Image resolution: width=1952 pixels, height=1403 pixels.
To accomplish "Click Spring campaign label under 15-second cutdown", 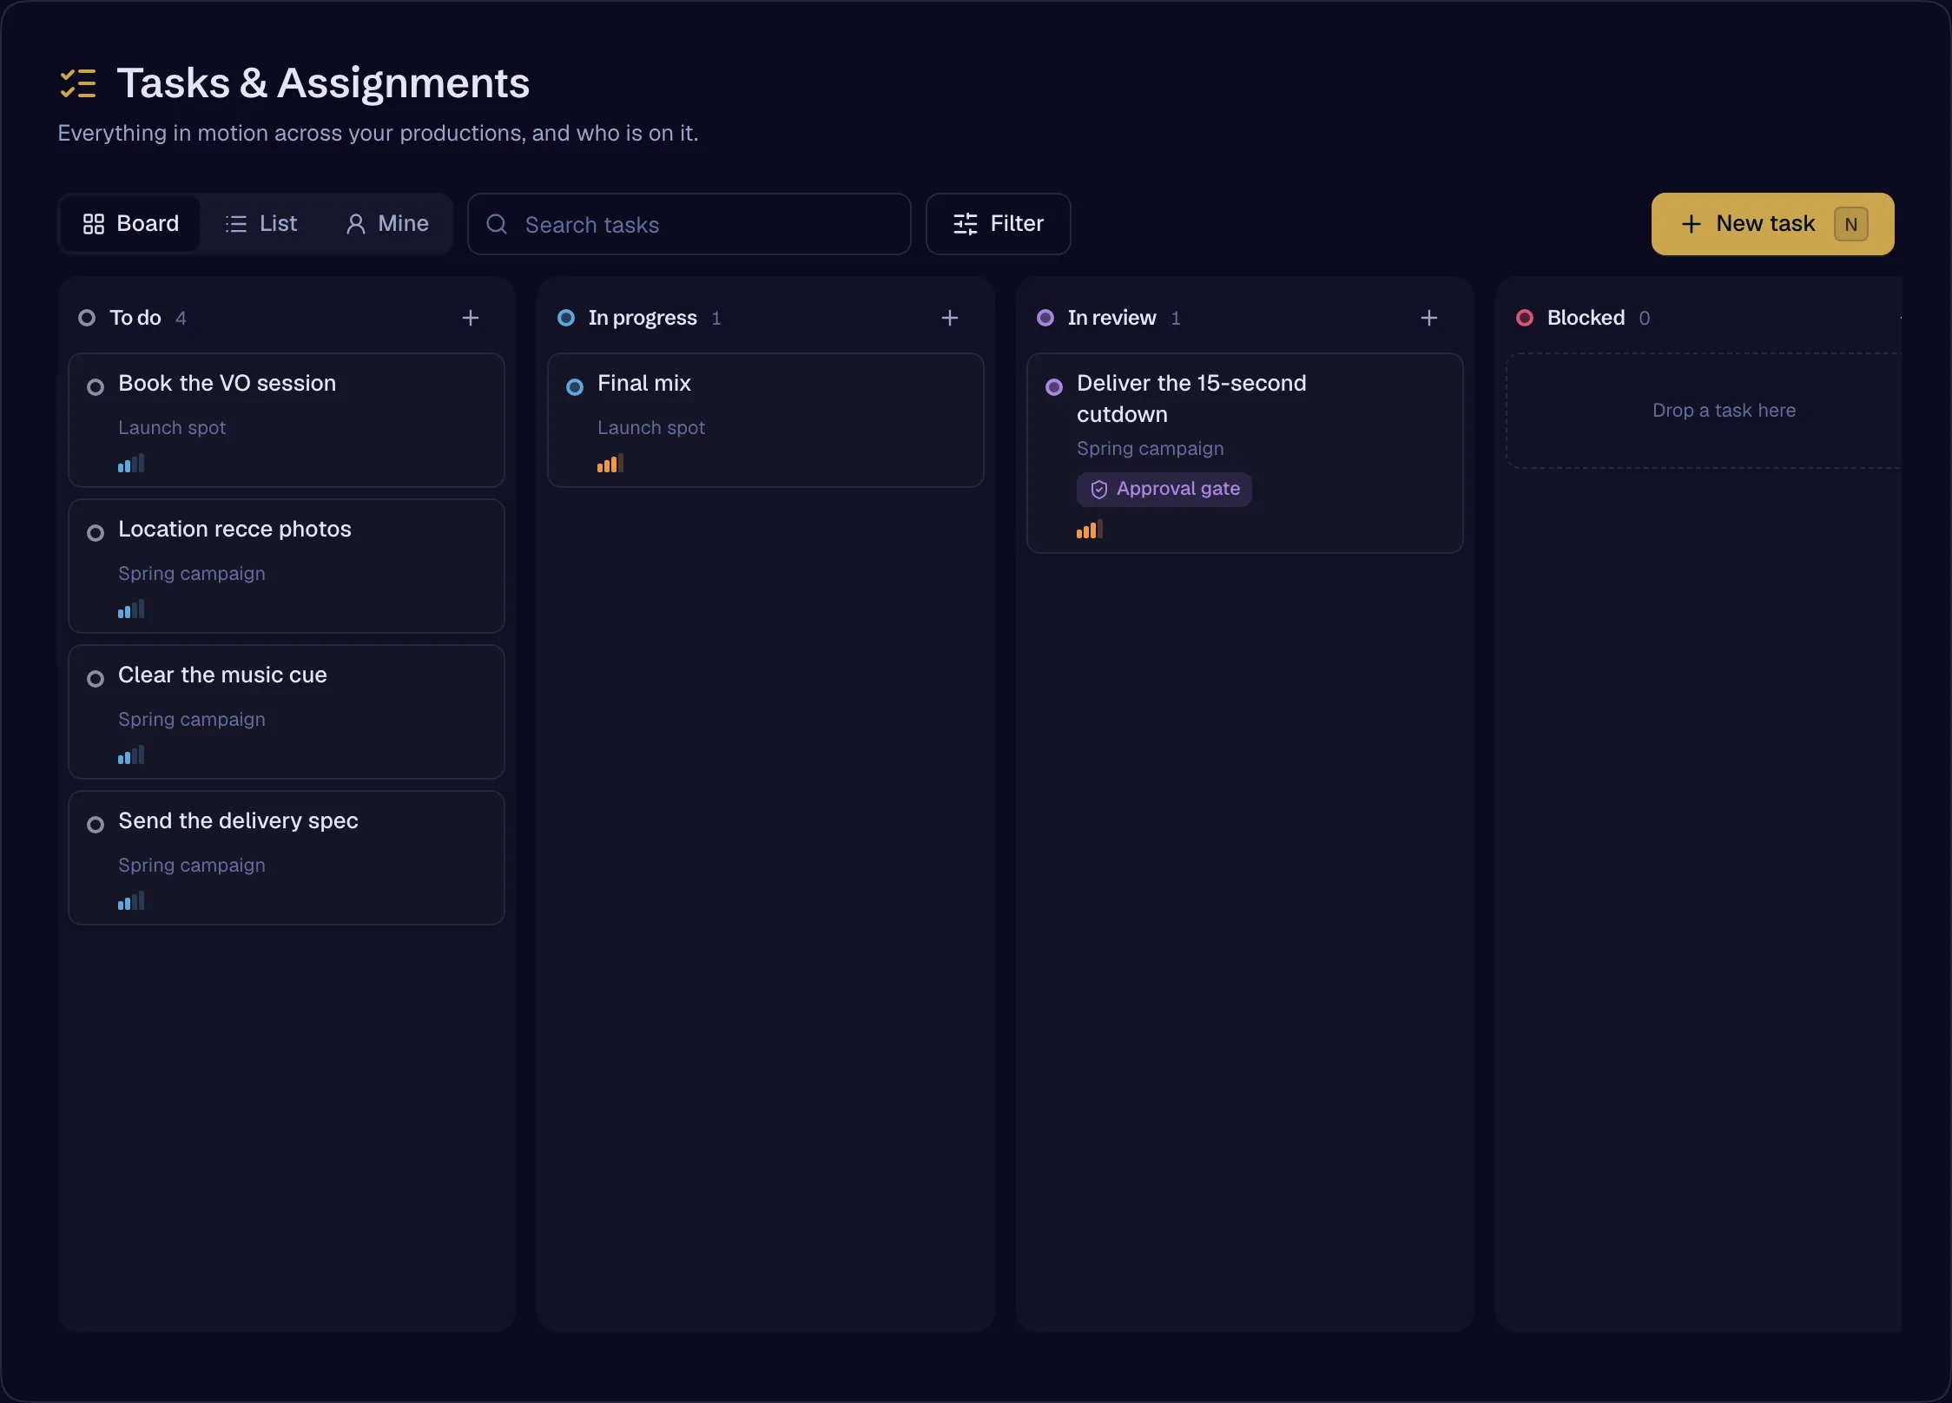I will [1151, 448].
